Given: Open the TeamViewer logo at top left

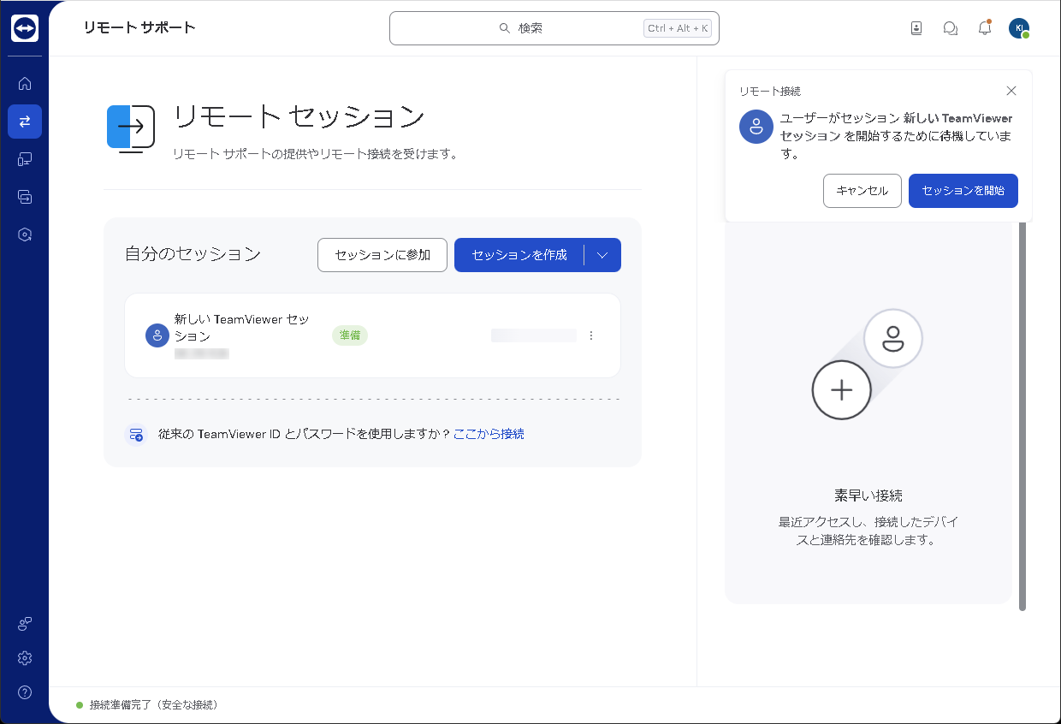Looking at the screenshot, I should point(25,27).
